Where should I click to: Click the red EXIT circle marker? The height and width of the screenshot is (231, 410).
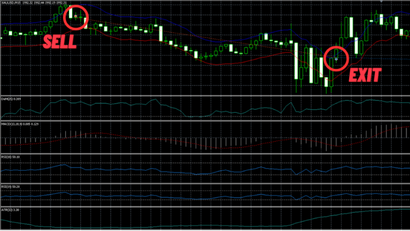click(335, 57)
